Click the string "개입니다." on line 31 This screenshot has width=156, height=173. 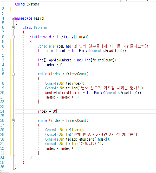(x=89, y=144)
